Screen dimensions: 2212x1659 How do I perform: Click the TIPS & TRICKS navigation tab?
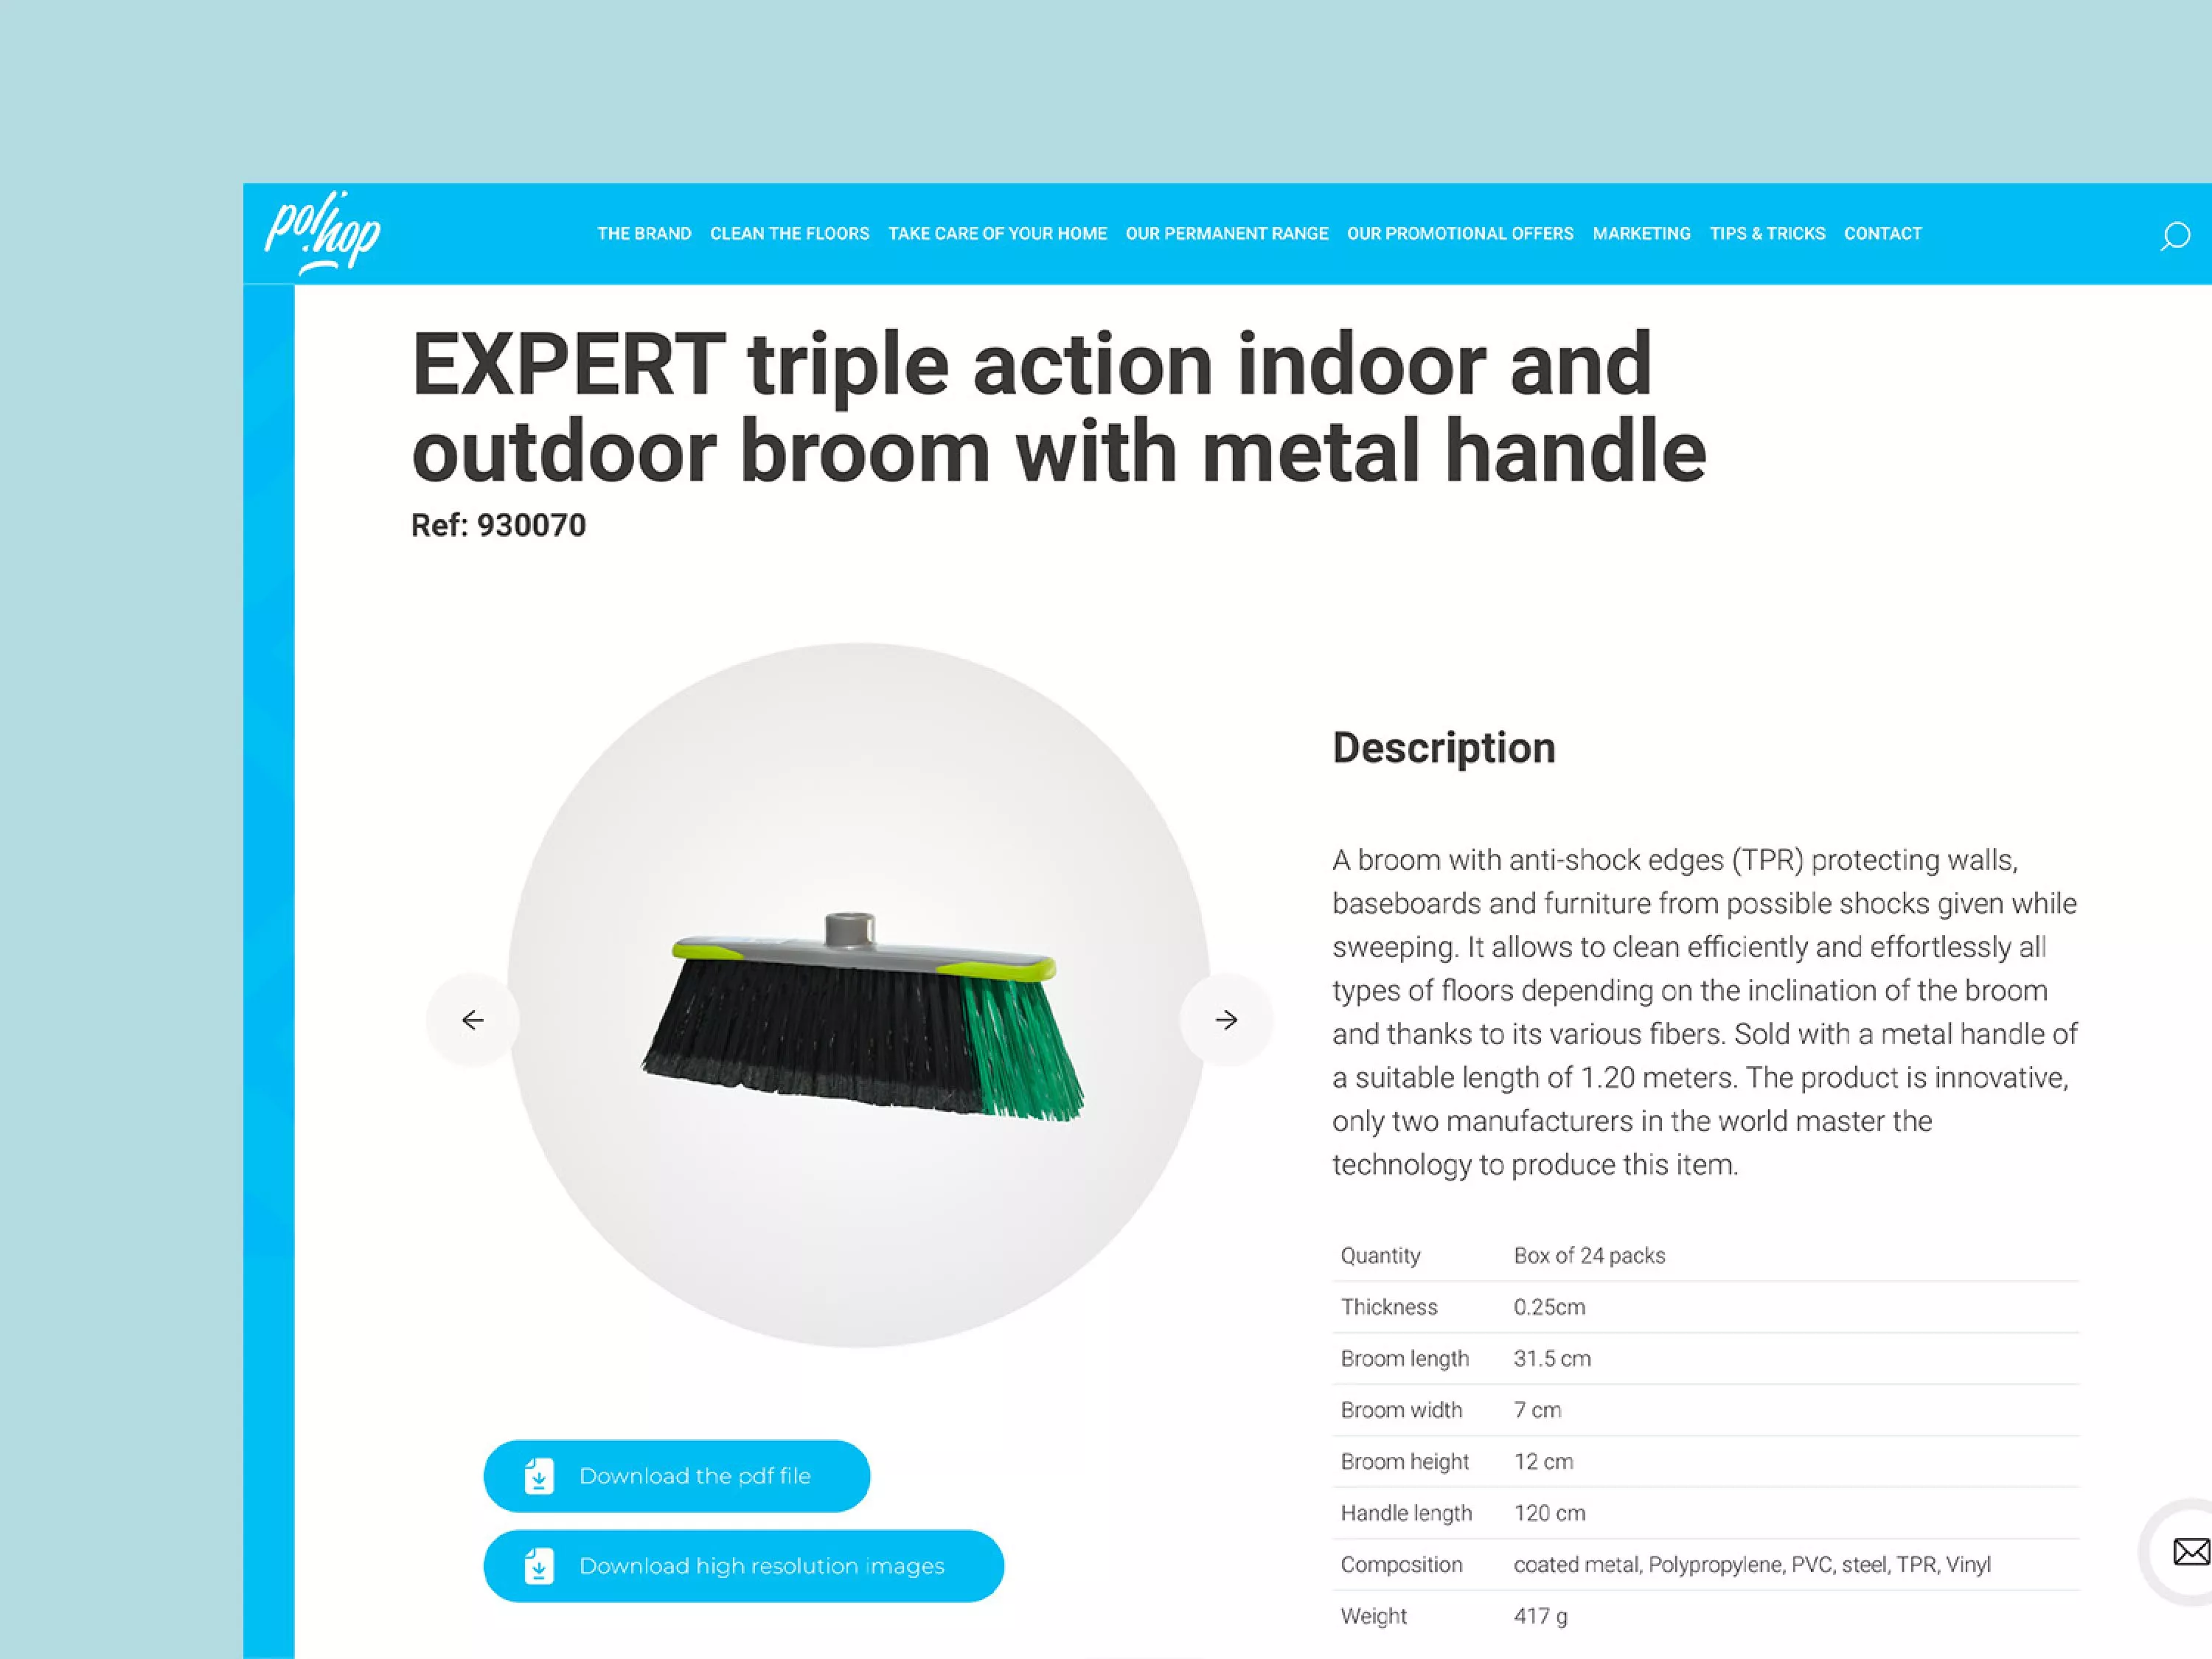click(1766, 234)
